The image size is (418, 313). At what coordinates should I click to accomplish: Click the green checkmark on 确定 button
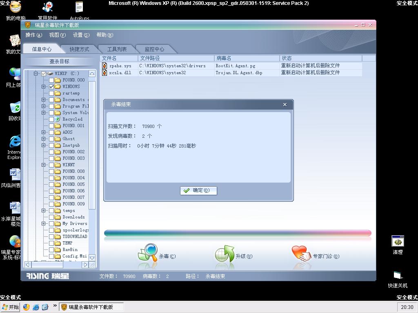click(x=187, y=191)
